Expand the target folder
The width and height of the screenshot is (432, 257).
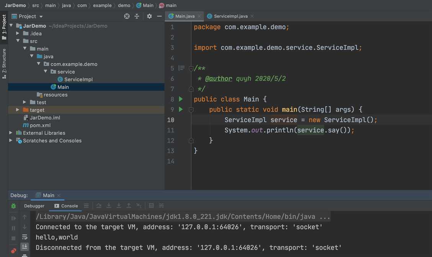pyautogui.click(x=18, y=110)
